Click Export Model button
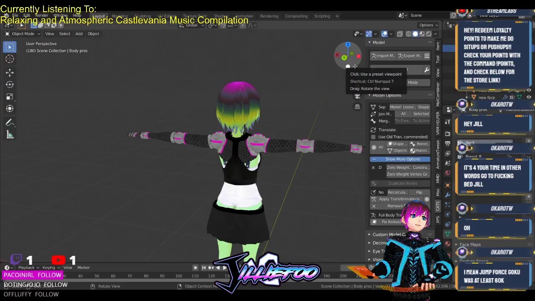Screen dimensions: 535x301 410,56
